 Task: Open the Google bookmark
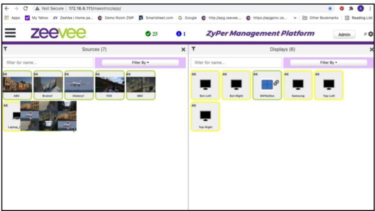tap(187, 17)
